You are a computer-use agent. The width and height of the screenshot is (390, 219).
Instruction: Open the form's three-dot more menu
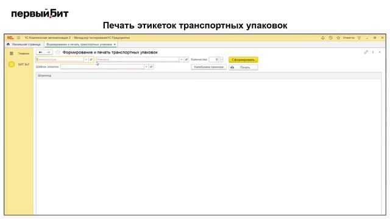click(x=373, y=52)
